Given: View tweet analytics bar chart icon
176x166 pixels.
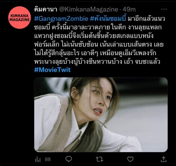Looking at the screenshot, I should point(38,159).
